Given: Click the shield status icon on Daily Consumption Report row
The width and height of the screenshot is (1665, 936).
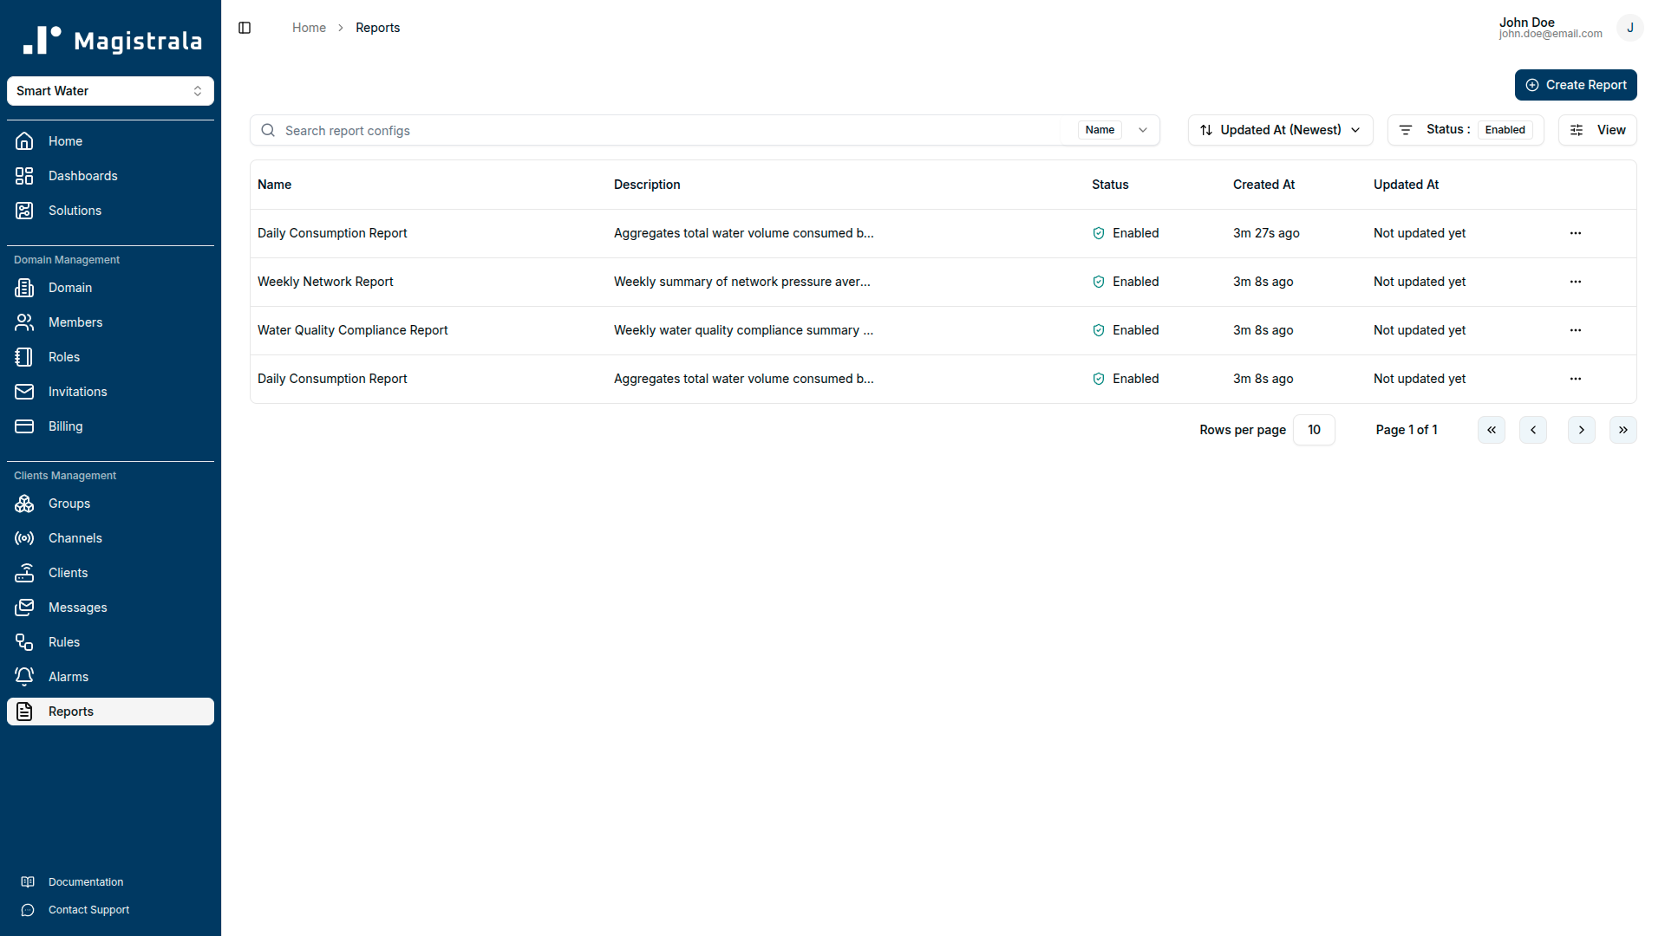Looking at the screenshot, I should click(x=1098, y=233).
